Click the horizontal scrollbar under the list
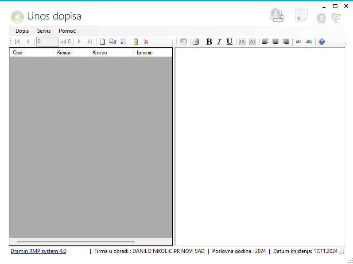The width and height of the screenshot is (353, 264). click(x=75, y=242)
